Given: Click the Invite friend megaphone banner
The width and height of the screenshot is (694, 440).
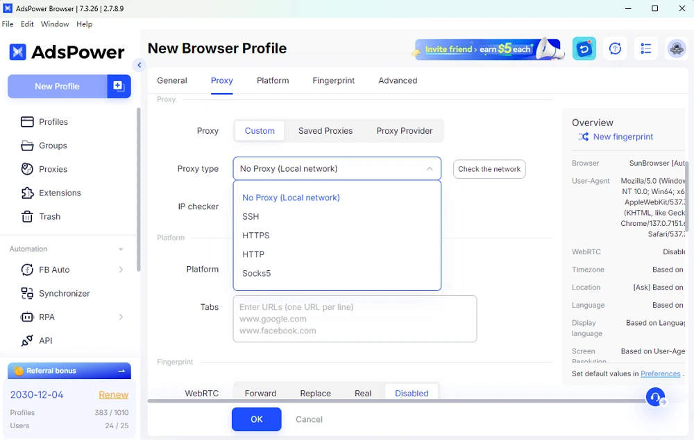Looking at the screenshot, I should coord(488,49).
